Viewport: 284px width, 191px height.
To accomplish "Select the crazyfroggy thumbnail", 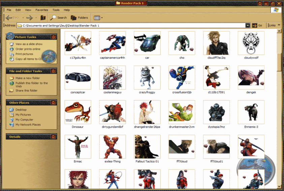I will (147, 78).
